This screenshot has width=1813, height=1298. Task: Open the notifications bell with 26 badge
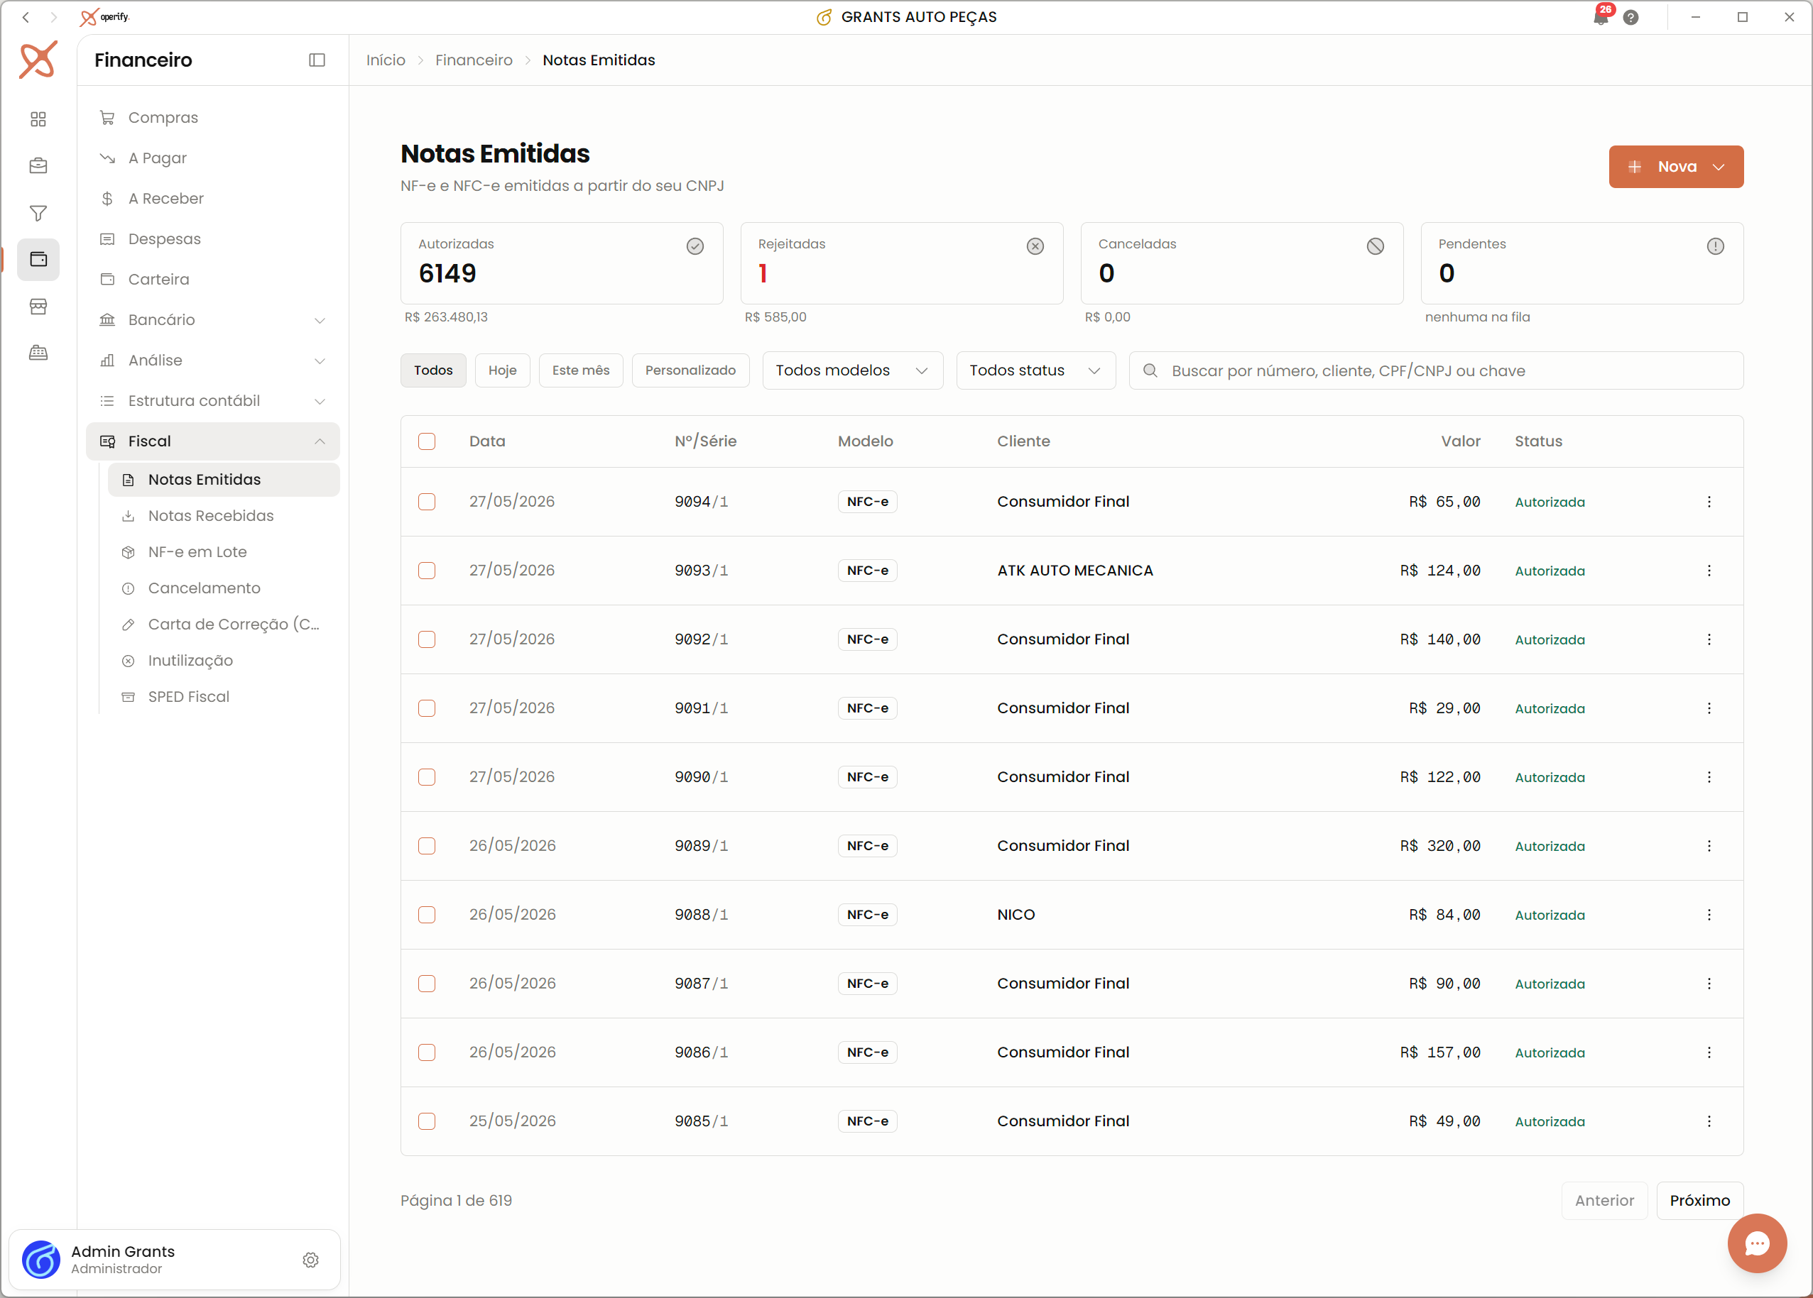point(1601,17)
